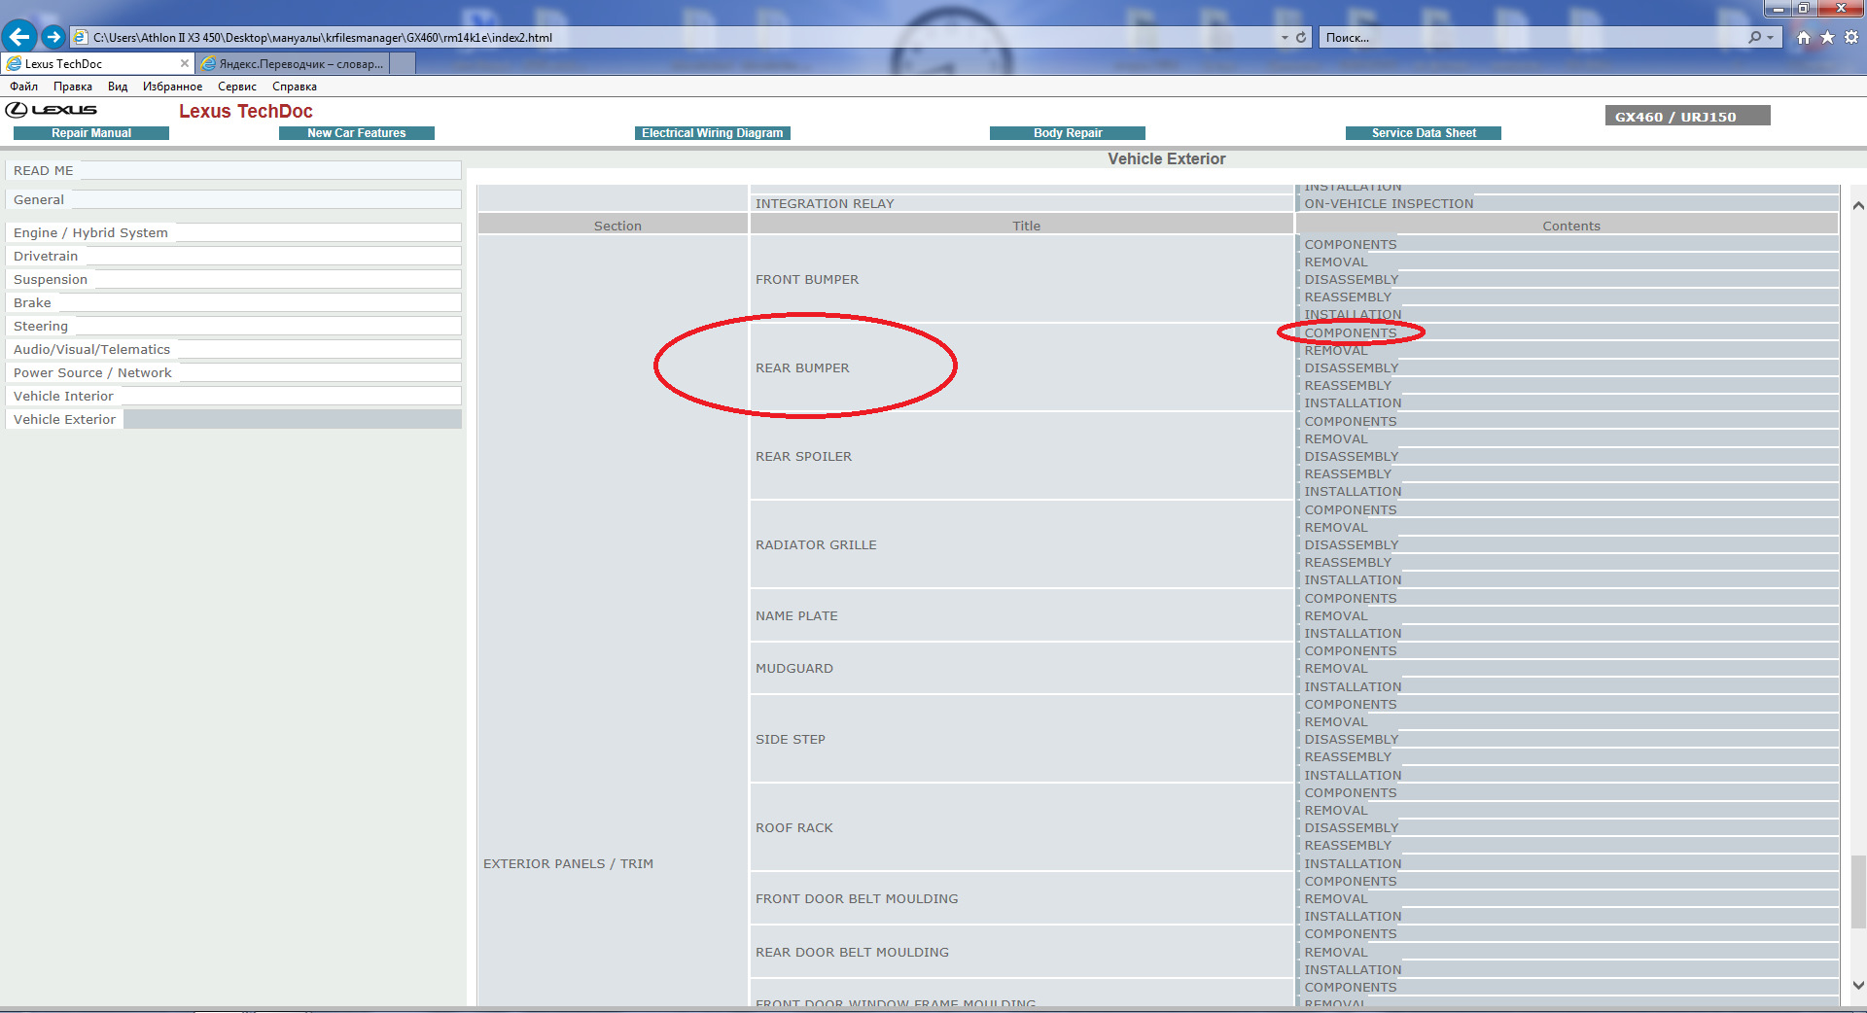Open the Правка menu
Image resolution: width=1867 pixels, height=1013 pixels.
coord(73,87)
